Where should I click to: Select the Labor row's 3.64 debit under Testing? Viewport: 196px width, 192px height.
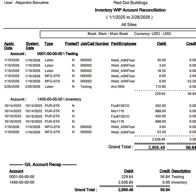point(162,65)
